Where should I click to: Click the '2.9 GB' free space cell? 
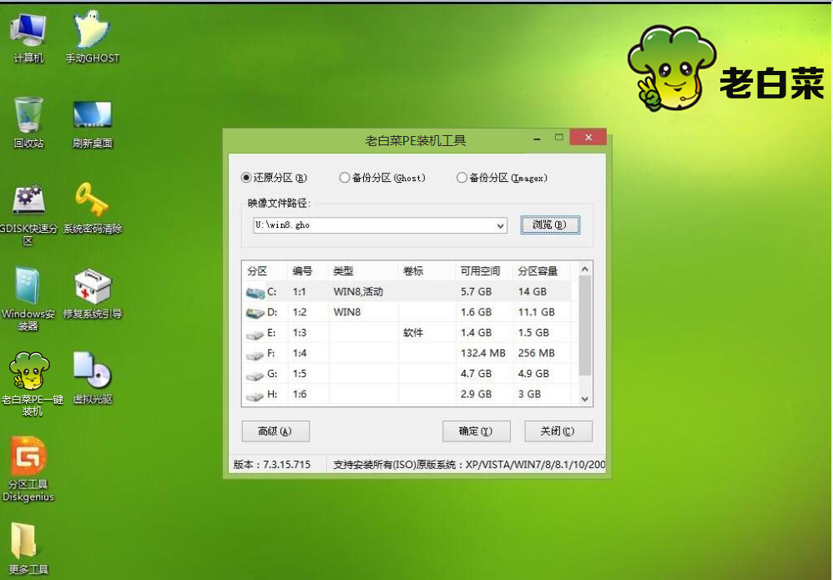[x=476, y=395]
